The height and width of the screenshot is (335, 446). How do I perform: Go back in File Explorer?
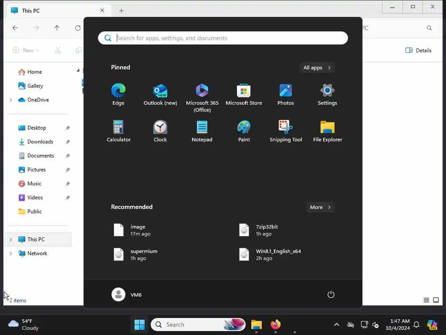coord(15,27)
